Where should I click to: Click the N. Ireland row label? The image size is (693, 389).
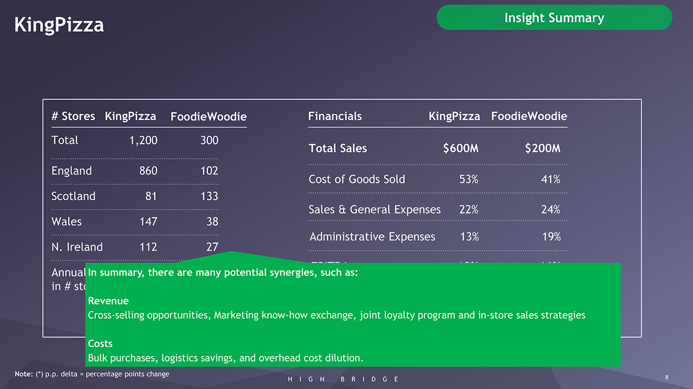[77, 247]
